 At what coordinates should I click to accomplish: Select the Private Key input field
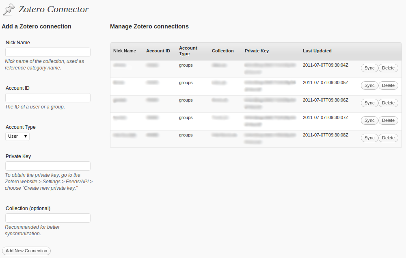coord(48,166)
